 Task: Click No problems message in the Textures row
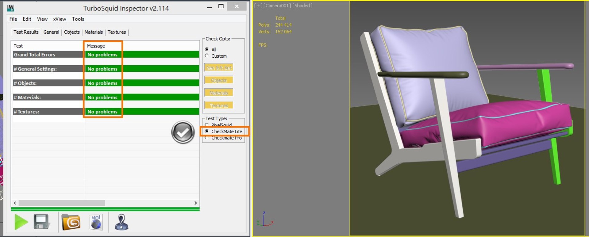tap(102, 112)
